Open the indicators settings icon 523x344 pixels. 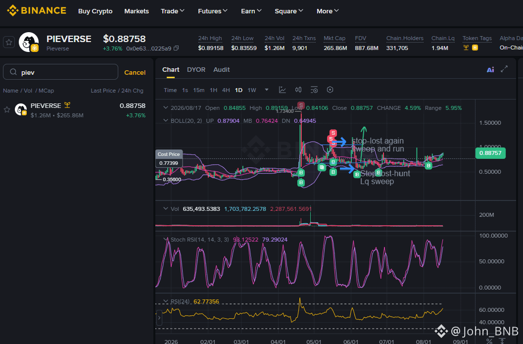[x=314, y=90]
